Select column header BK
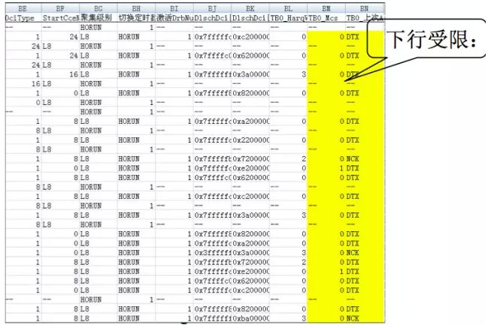494x328 pixels. [x=250, y=8]
